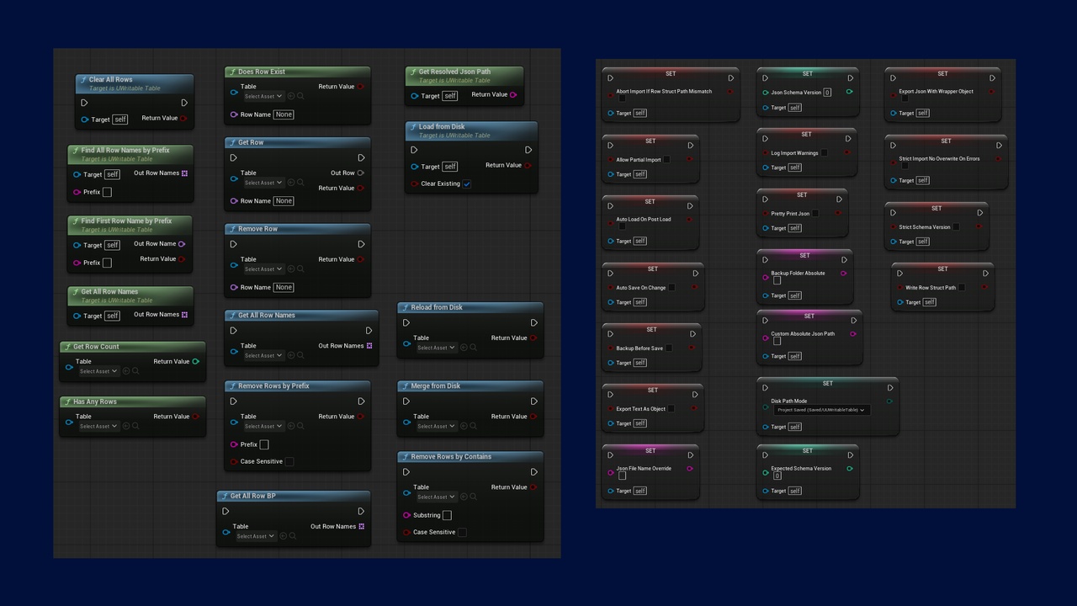Image resolution: width=1077 pixels, height=606 pixels.
Task: Check the Export Text As Object checkbox
Action: [x=671, y=408]
